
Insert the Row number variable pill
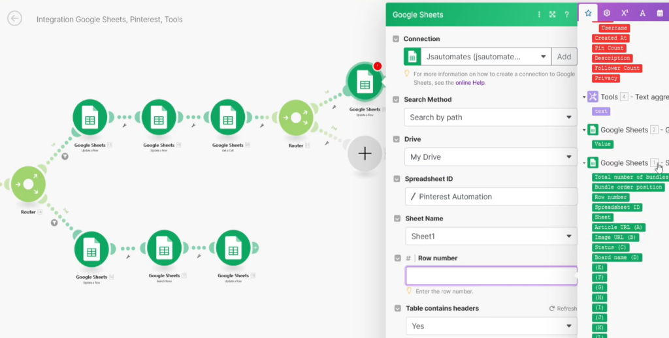coord(611,197)
